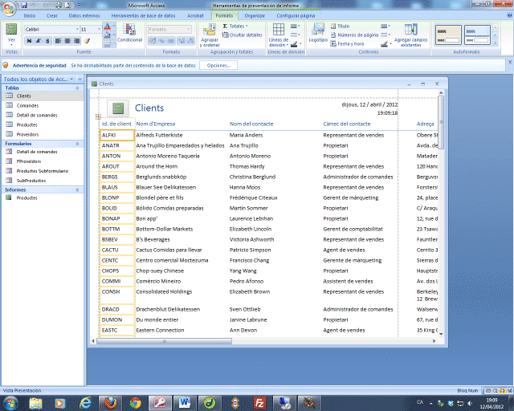The width and height of the screenshot is (514, 411).
Task: Open Condicional formatting
Action: tap(130, 33)
